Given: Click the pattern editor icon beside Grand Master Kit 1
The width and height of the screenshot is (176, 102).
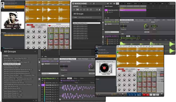Looking at the screenshot, I should coord(39,79).
